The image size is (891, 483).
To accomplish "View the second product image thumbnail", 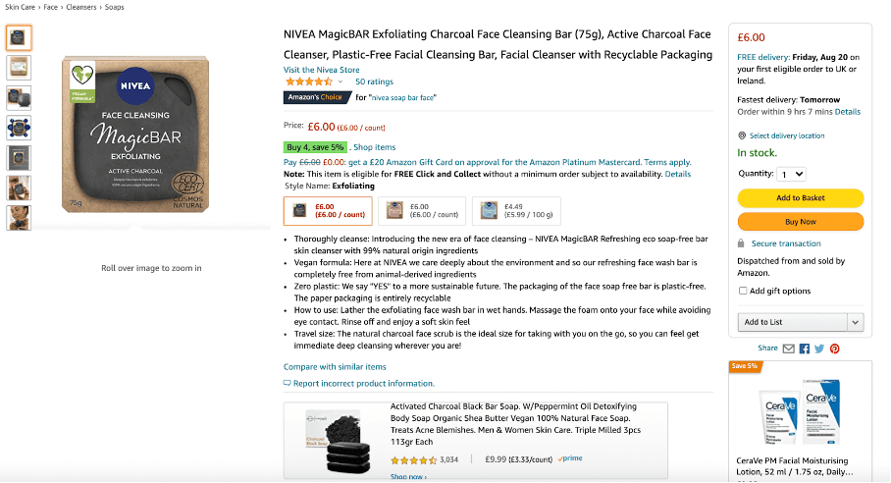I will (x=19, y=68).
